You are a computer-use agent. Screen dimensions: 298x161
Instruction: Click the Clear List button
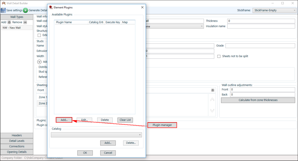click(125, 120)
